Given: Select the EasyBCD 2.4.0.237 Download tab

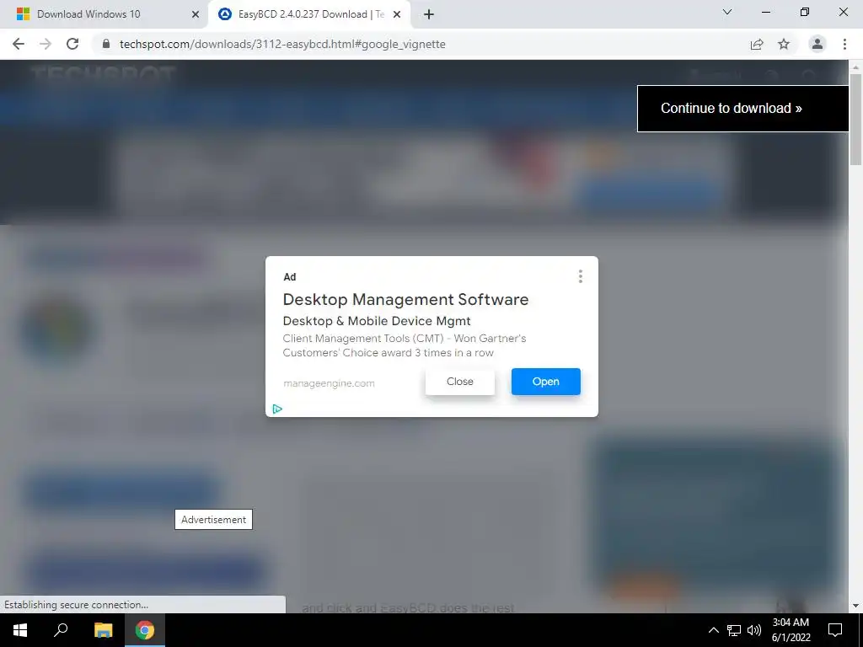Looking at the screenshot, I should coord(310,14).
